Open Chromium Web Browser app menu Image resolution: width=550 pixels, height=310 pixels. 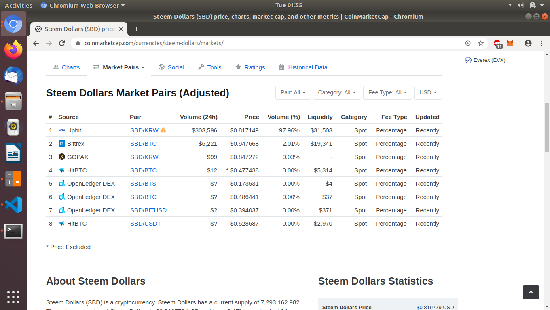(83, 5)
